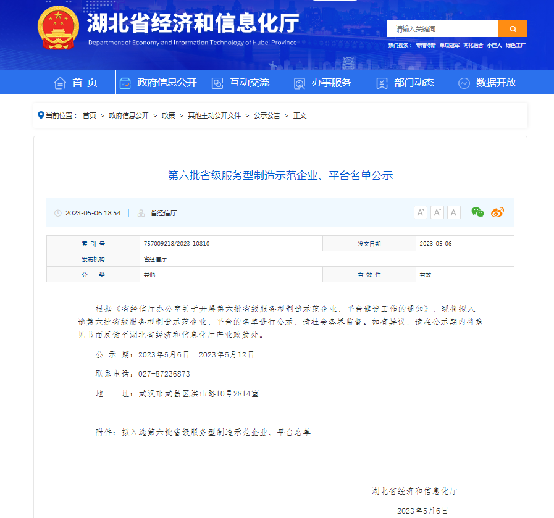Click the icon beside 办事服务

300,83
